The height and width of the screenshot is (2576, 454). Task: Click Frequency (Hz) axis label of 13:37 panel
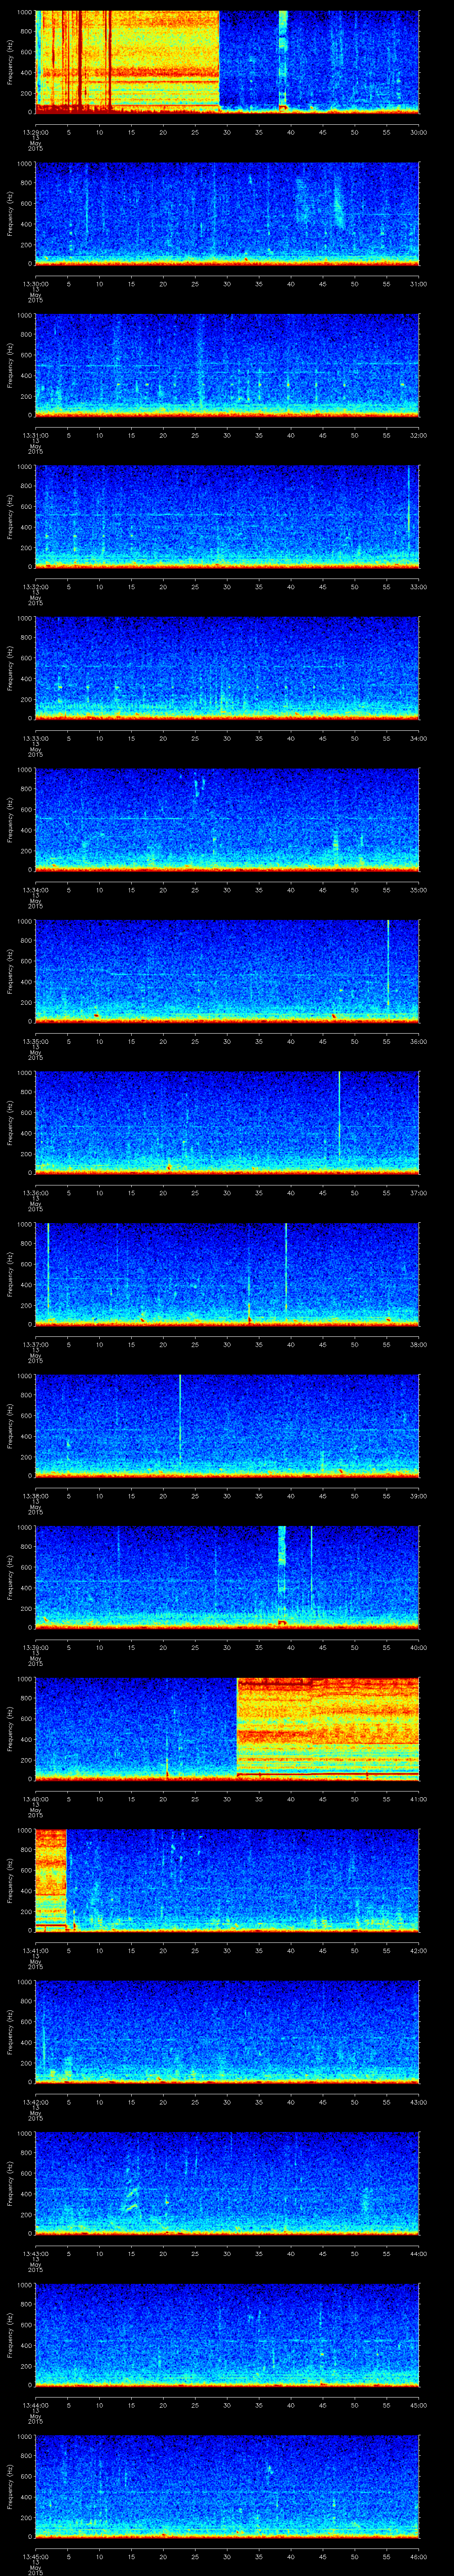[x=10, y=1274]
